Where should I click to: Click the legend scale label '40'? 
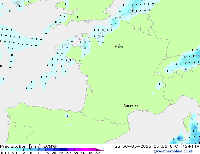[x=83, y=153]
